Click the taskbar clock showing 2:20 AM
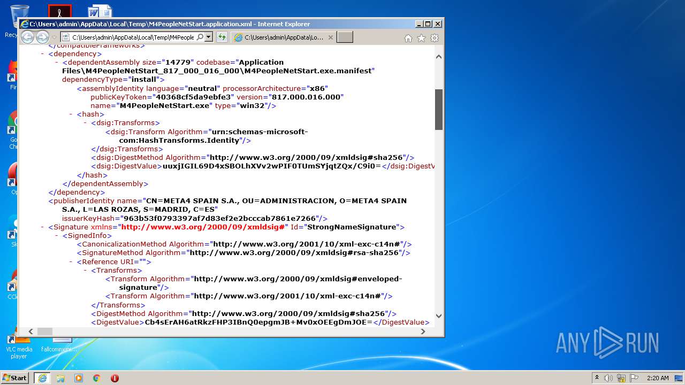 658,378
